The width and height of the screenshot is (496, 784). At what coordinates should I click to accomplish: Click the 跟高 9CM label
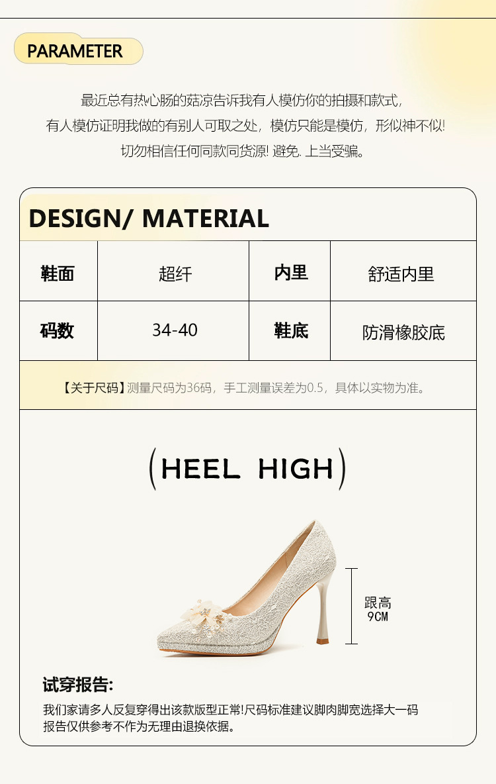pos(378,609)
